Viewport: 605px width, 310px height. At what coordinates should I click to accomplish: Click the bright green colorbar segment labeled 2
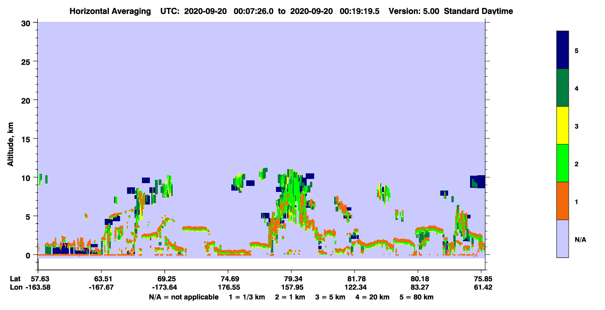pos(563,163)
